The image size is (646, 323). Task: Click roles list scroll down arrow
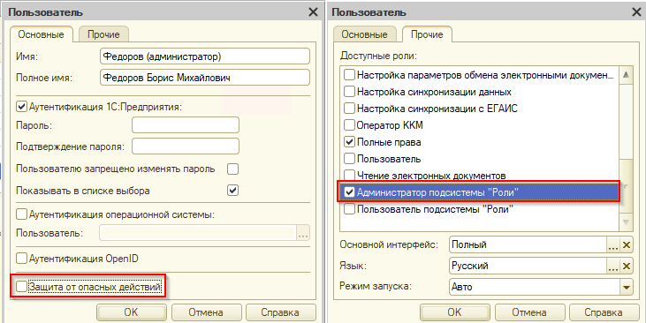(x=627, y=223)
